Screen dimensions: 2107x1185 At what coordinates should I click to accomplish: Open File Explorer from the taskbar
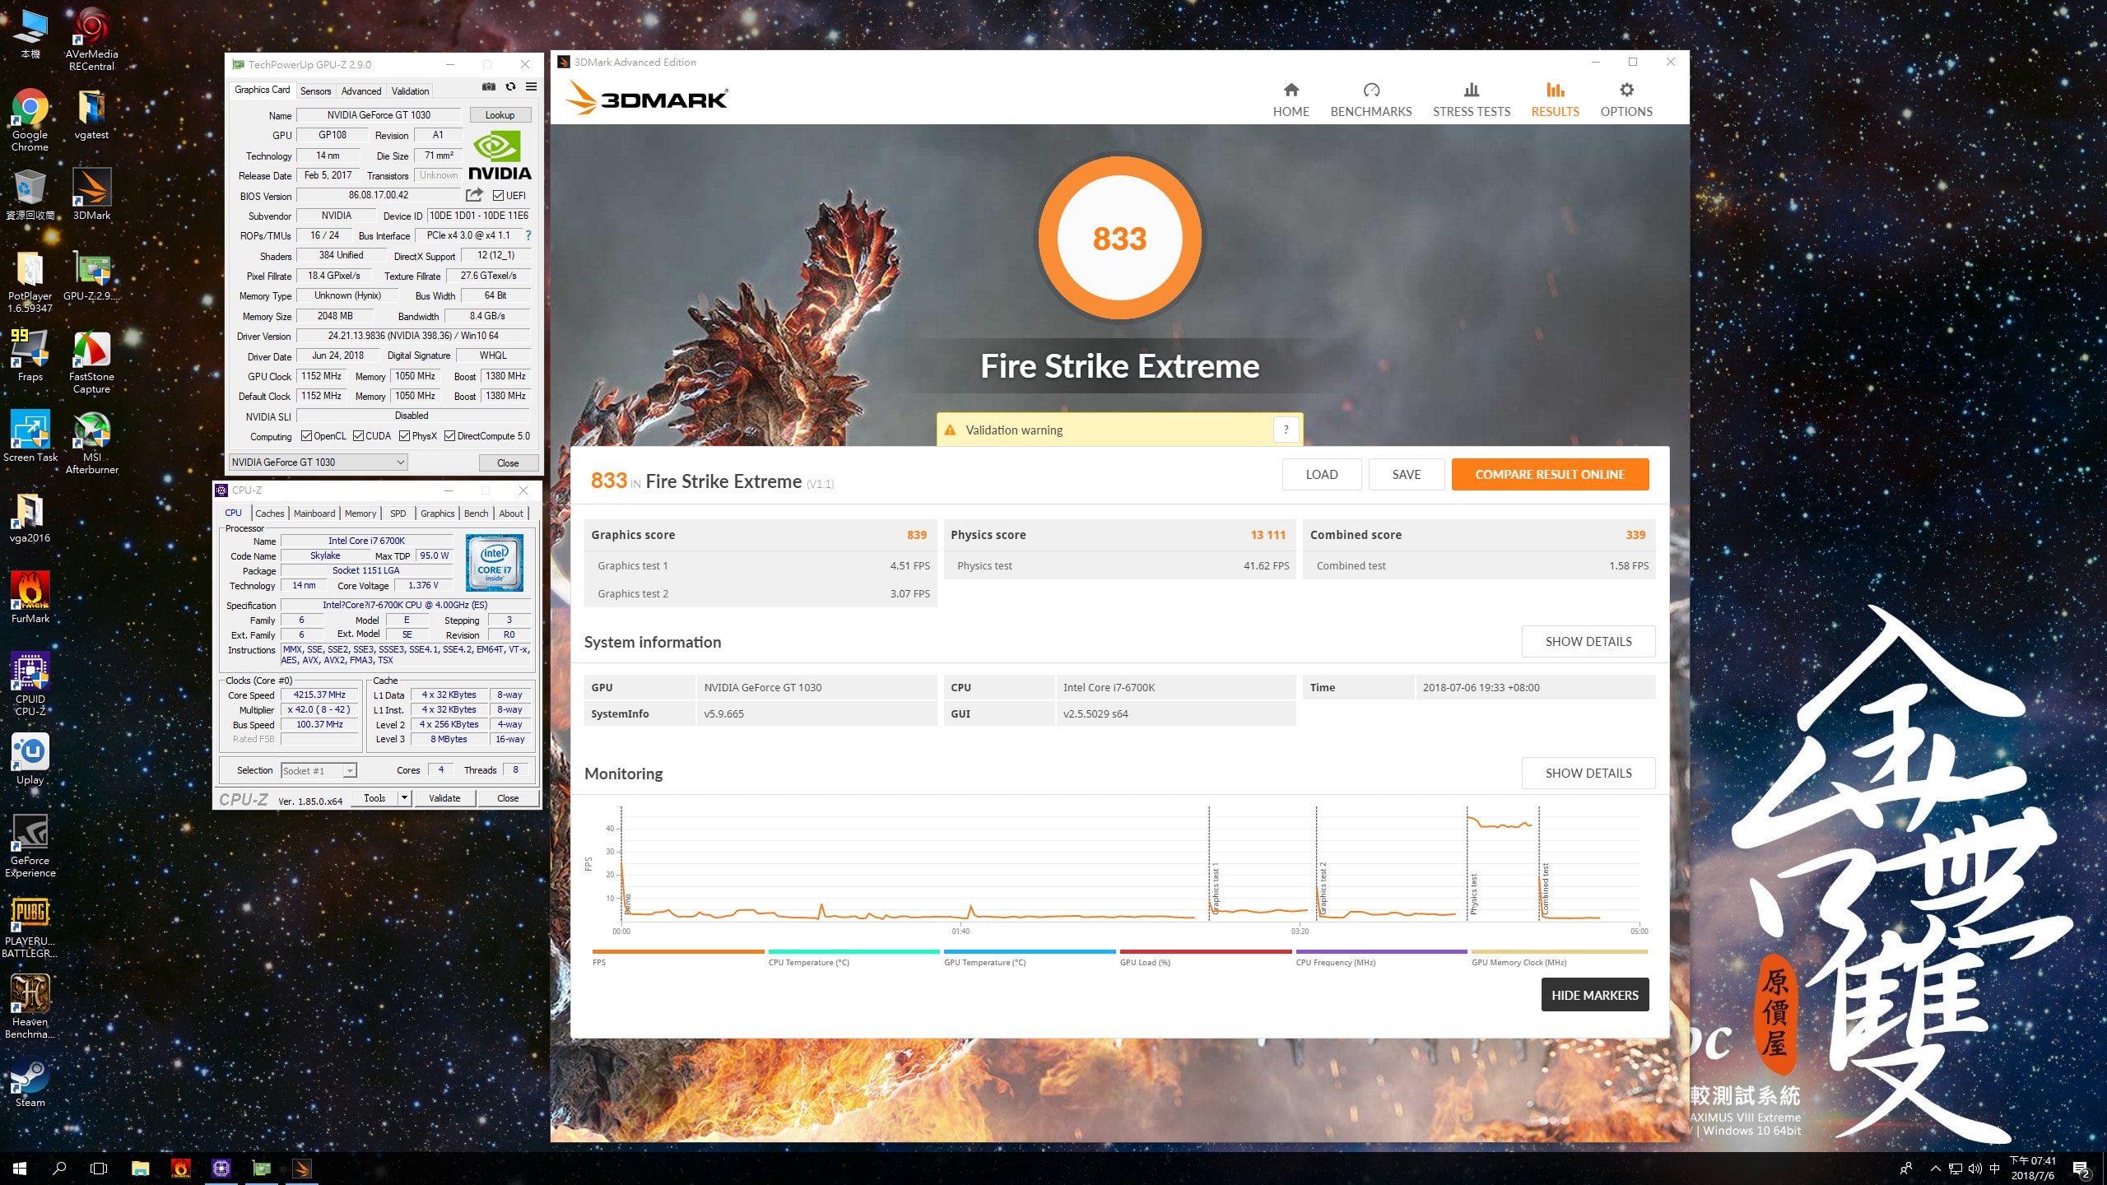pos(141,1169)
